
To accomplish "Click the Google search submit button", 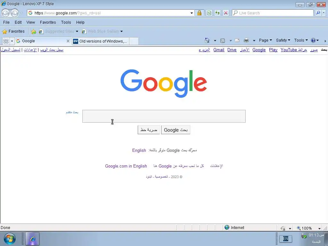I will 176,130.
